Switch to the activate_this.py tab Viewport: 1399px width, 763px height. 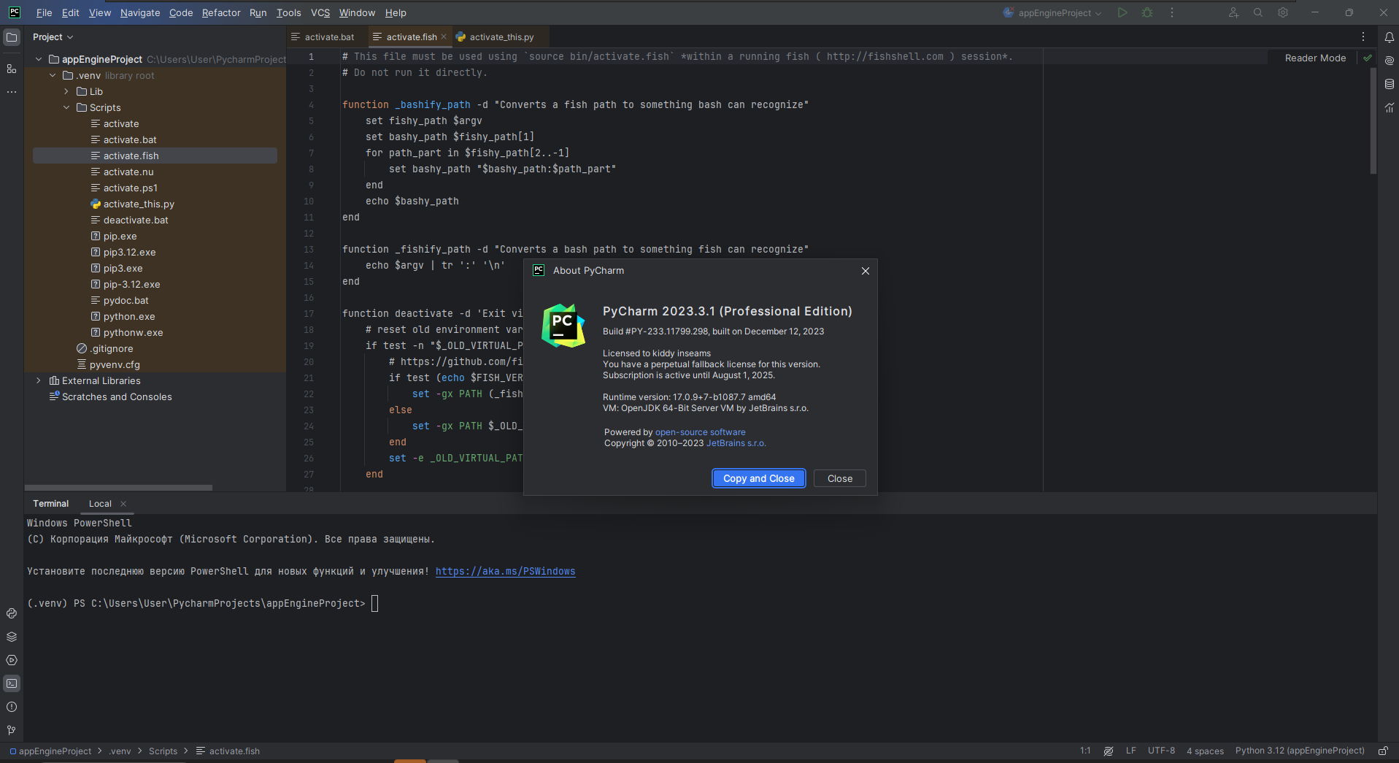[x=501, y=37]
